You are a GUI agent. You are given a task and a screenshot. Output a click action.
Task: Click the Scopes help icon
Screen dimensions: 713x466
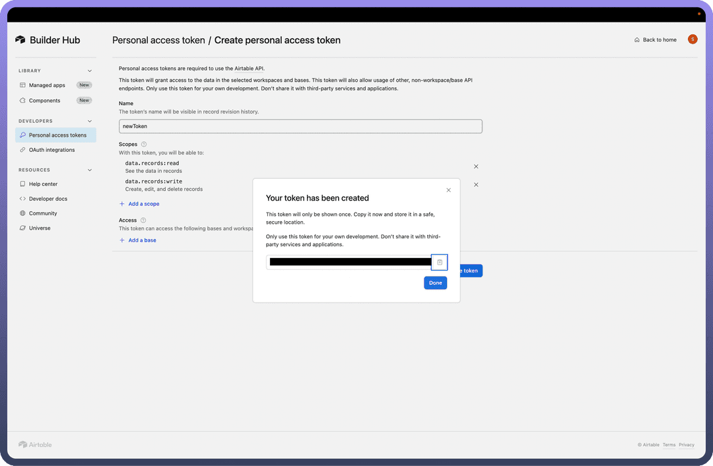tap(144, 144)
